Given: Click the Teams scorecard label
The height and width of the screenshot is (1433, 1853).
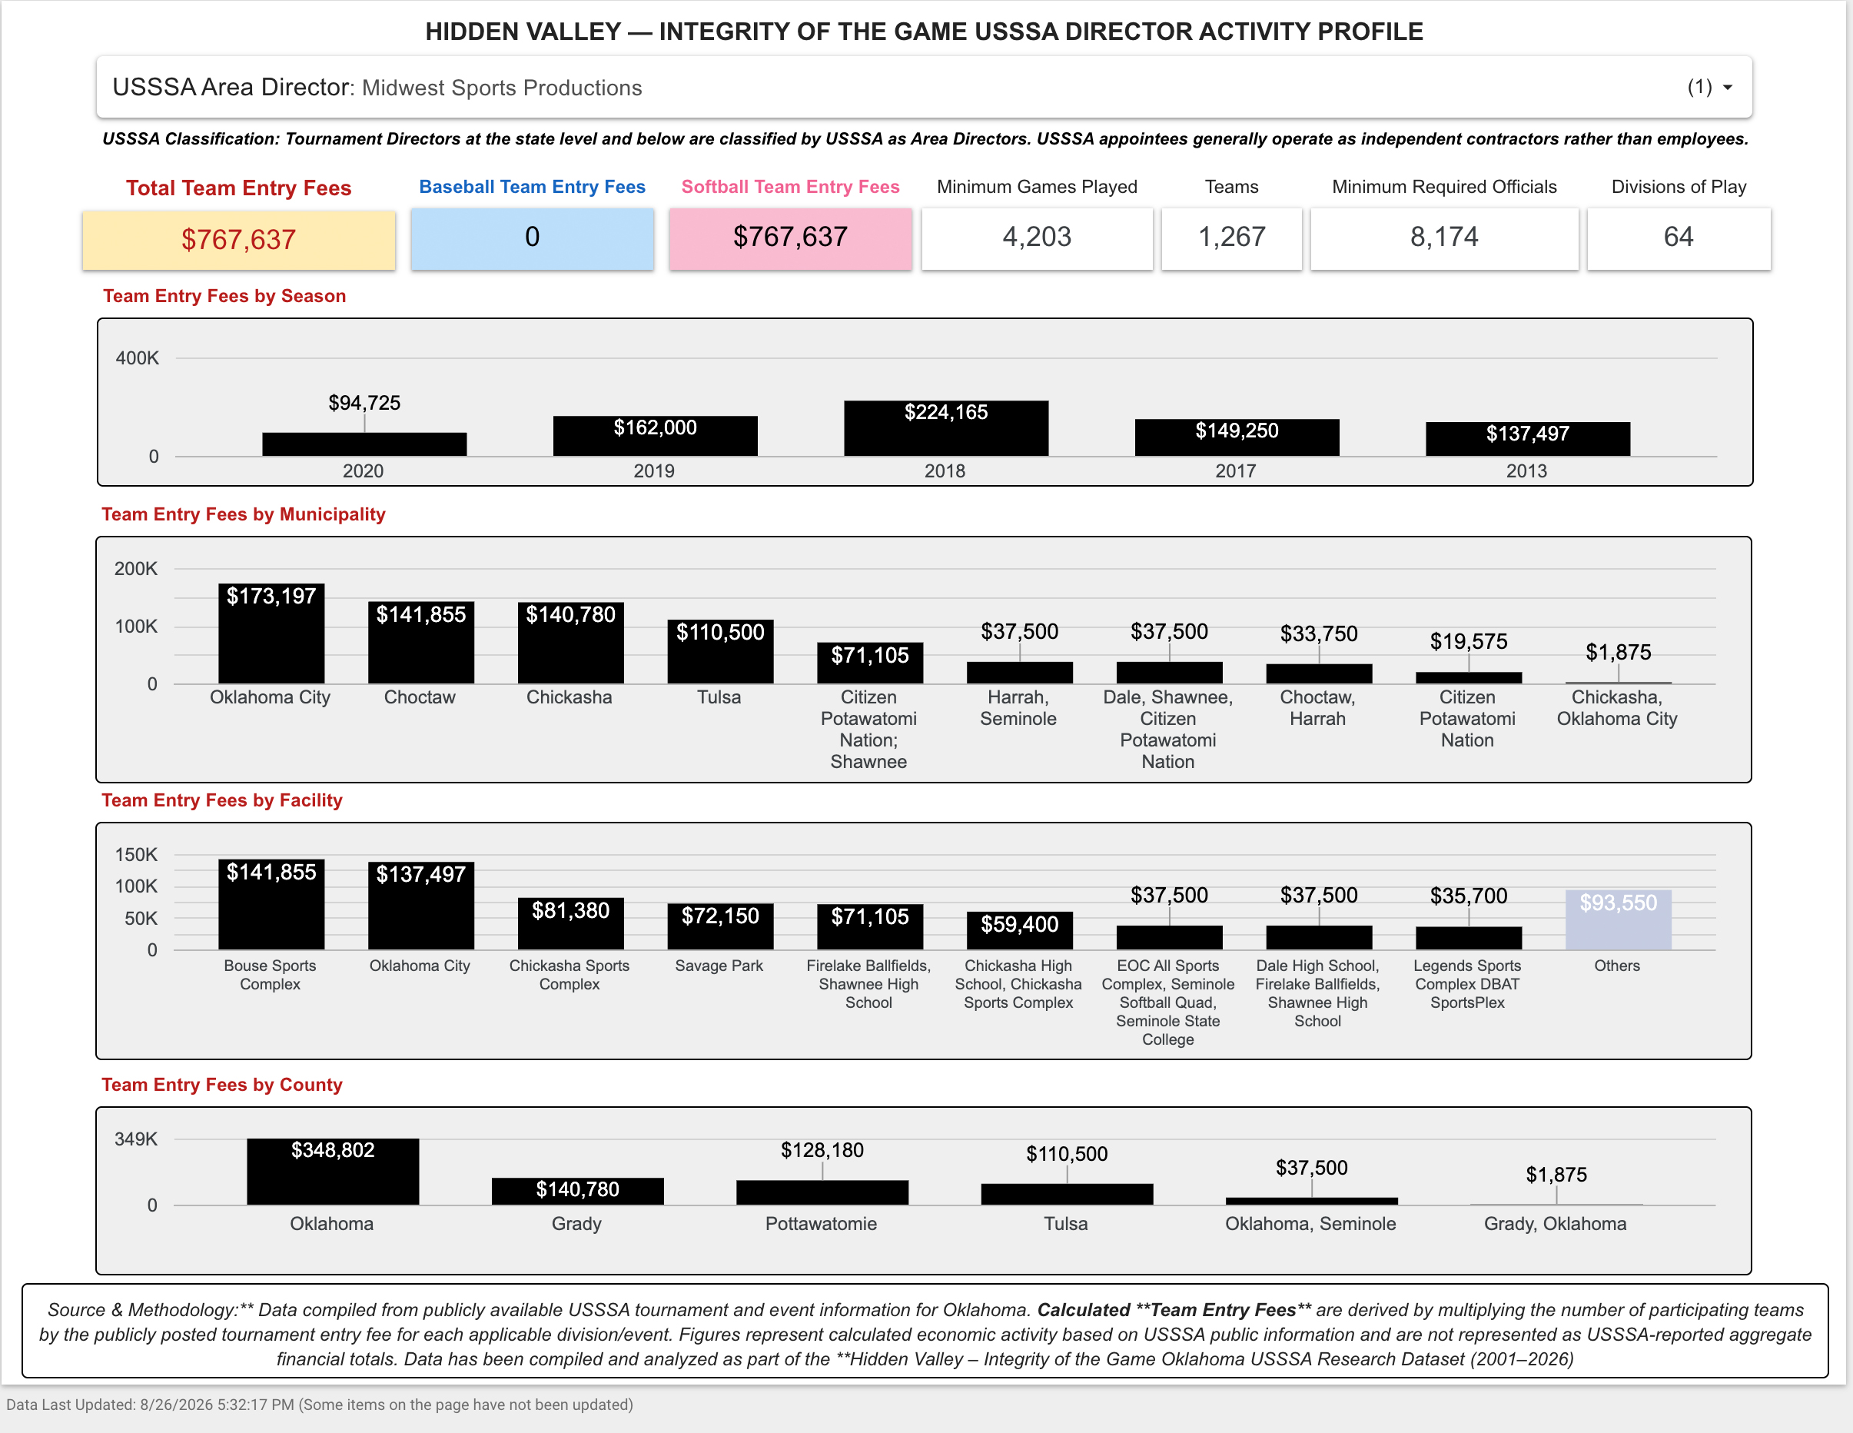Looking at the screenshot, I should click(x=1231, y=188).
